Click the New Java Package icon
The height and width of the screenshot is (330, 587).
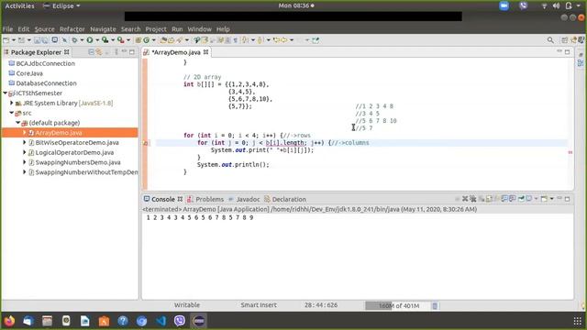point(138,40)
